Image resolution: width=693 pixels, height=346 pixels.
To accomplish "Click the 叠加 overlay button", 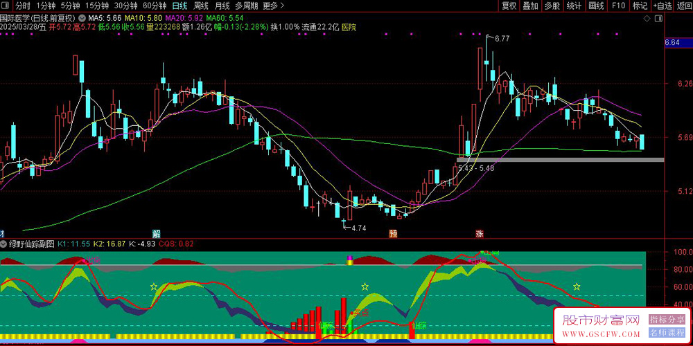I will [x=530, y=6].
